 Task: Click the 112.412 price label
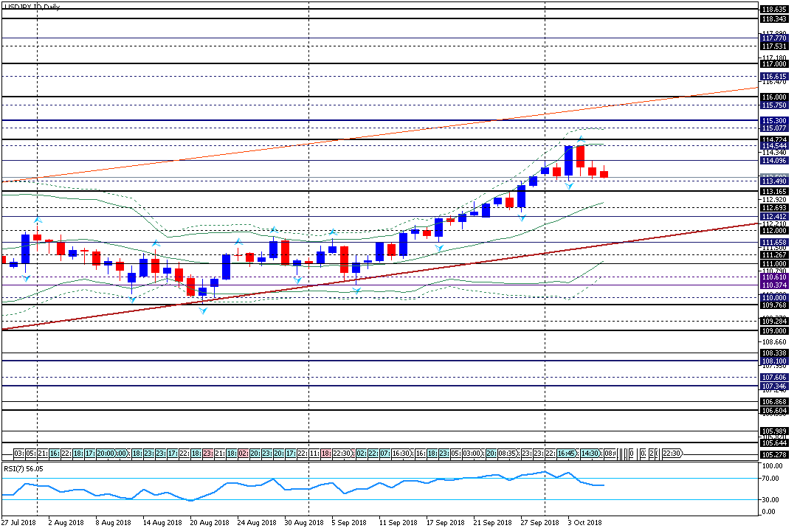[774, 217]
